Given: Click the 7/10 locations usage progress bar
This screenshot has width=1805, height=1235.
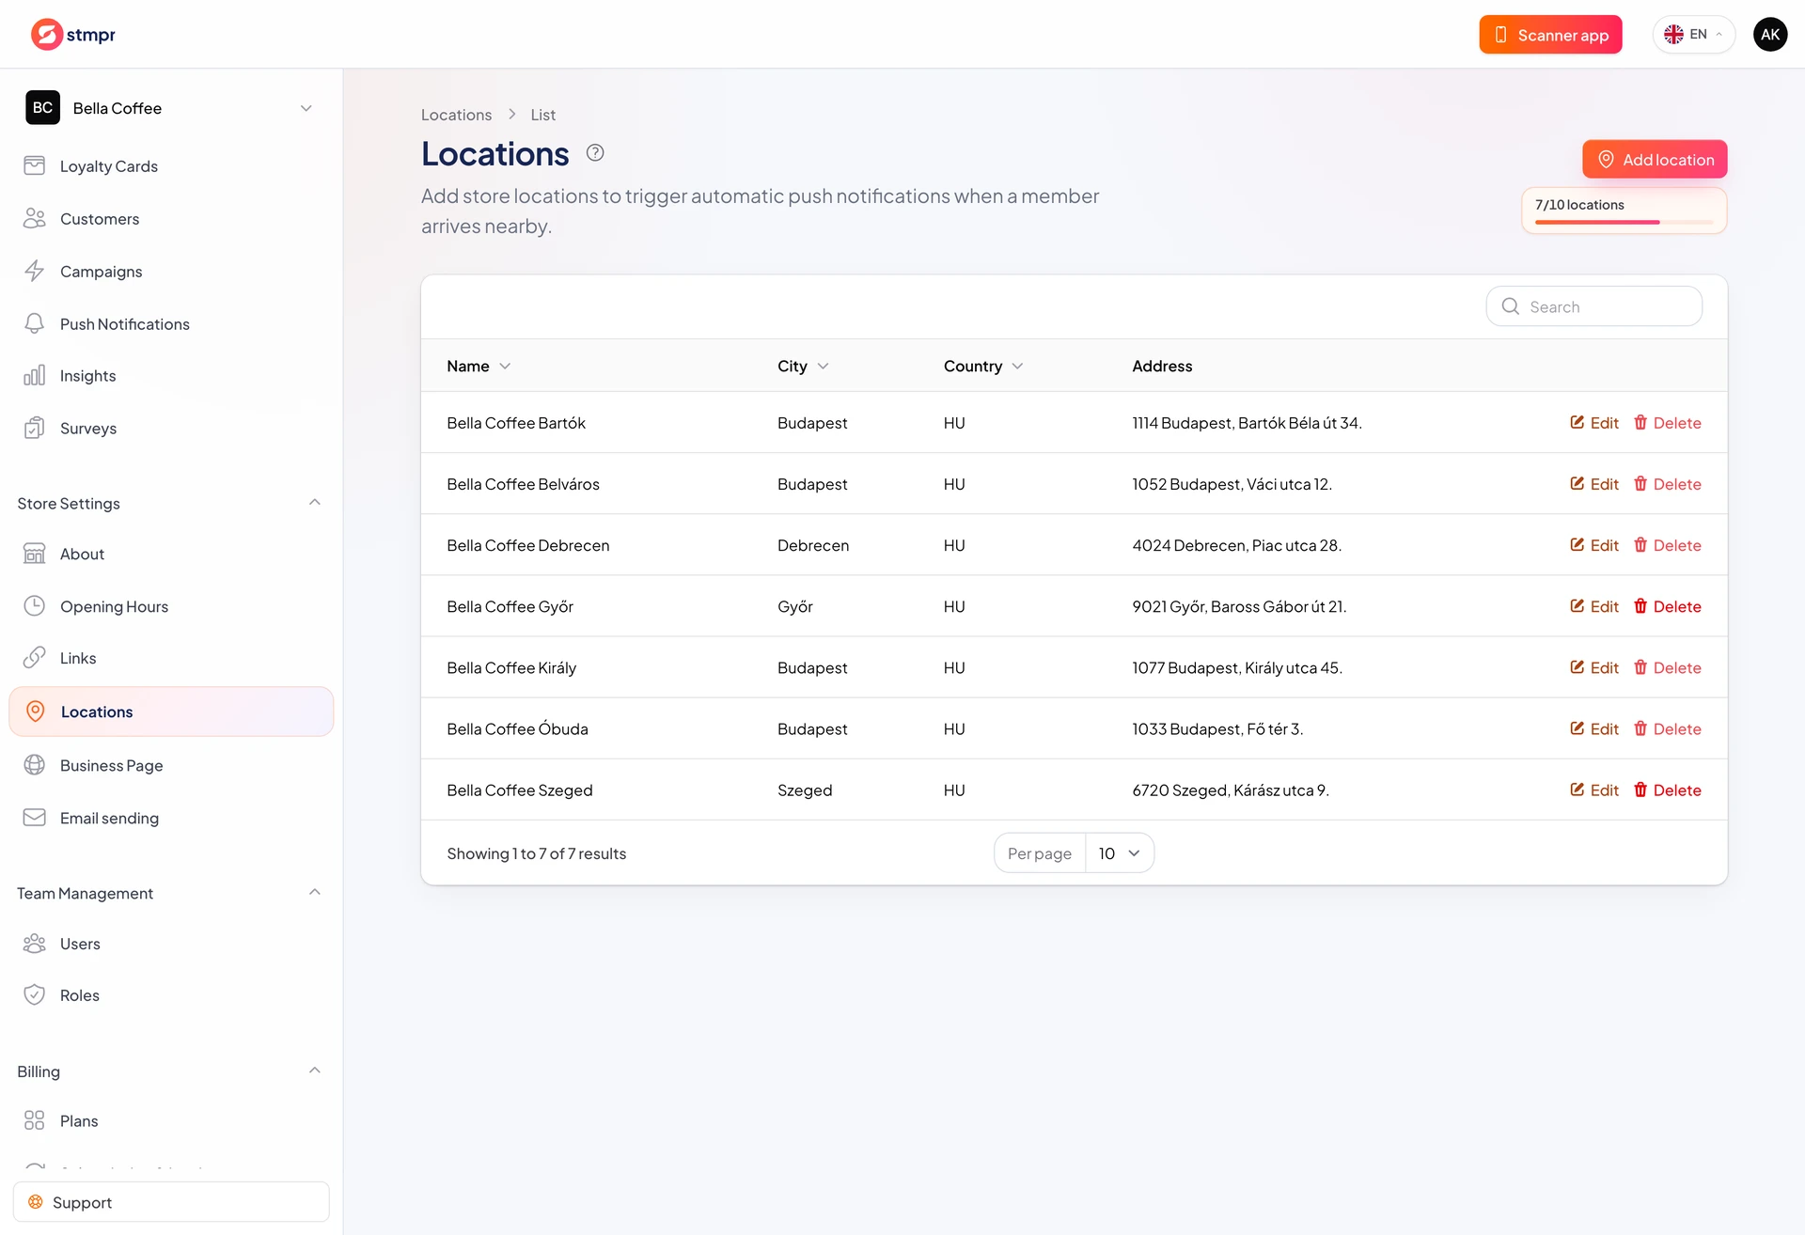Looking at the screenshot, I should (1624, 222).
